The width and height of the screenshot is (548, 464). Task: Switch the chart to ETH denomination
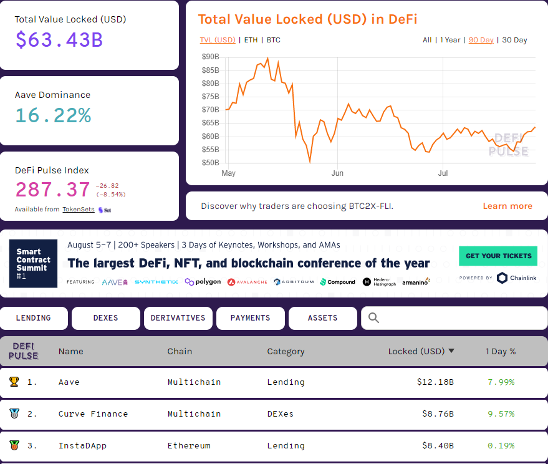coord(251,39)
